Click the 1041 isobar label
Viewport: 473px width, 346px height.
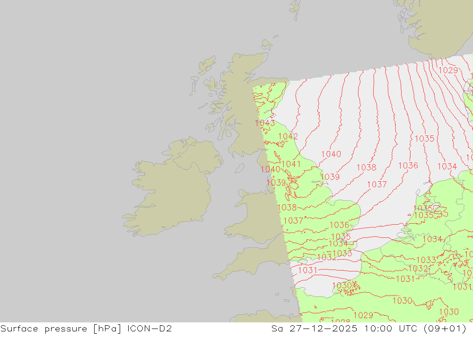tap(291, 164)
